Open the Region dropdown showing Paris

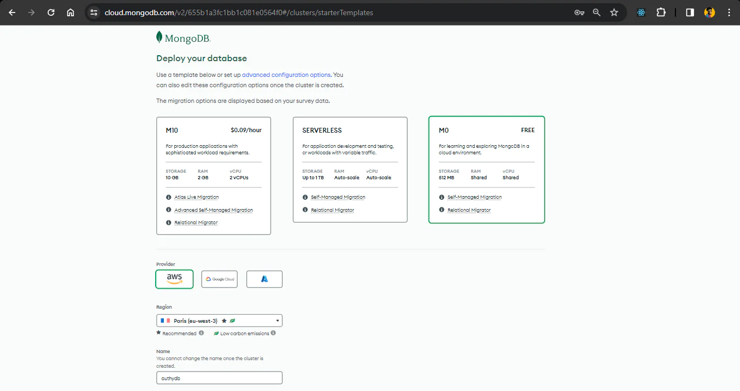pos(219,321)
